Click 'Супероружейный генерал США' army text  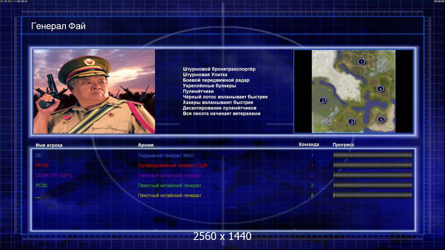[x=172, y=165]
